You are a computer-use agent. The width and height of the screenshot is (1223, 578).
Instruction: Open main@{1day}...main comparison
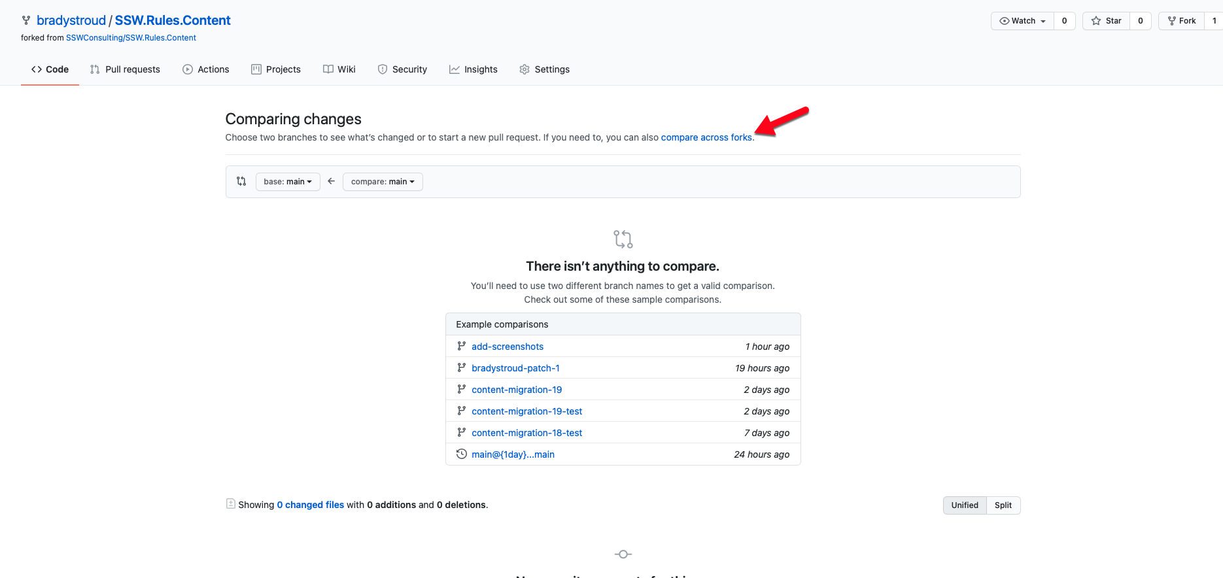tap(513, 454)
